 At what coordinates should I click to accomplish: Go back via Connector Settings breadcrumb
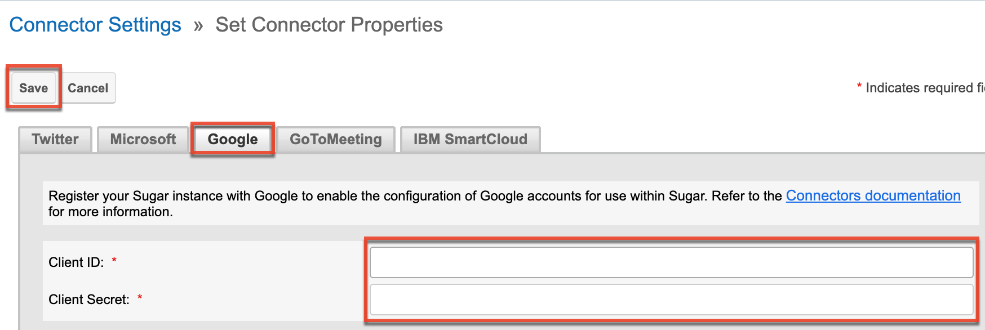click(95, 24)
